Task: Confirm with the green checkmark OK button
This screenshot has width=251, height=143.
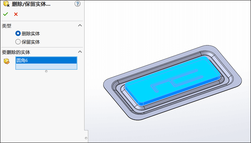Action: tap(5, 14)
